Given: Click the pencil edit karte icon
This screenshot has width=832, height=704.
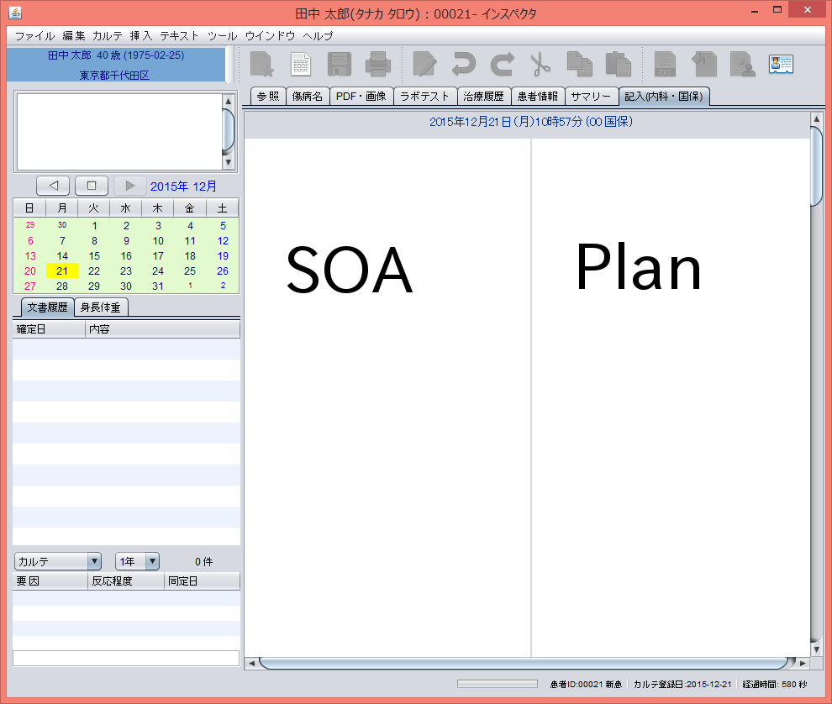Looking at the screenshot, I should 425,65.
